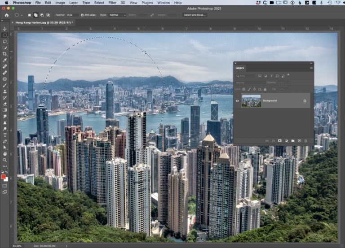
Task: Open the Style dropdown set to Normal
Action: coord(117,15)
